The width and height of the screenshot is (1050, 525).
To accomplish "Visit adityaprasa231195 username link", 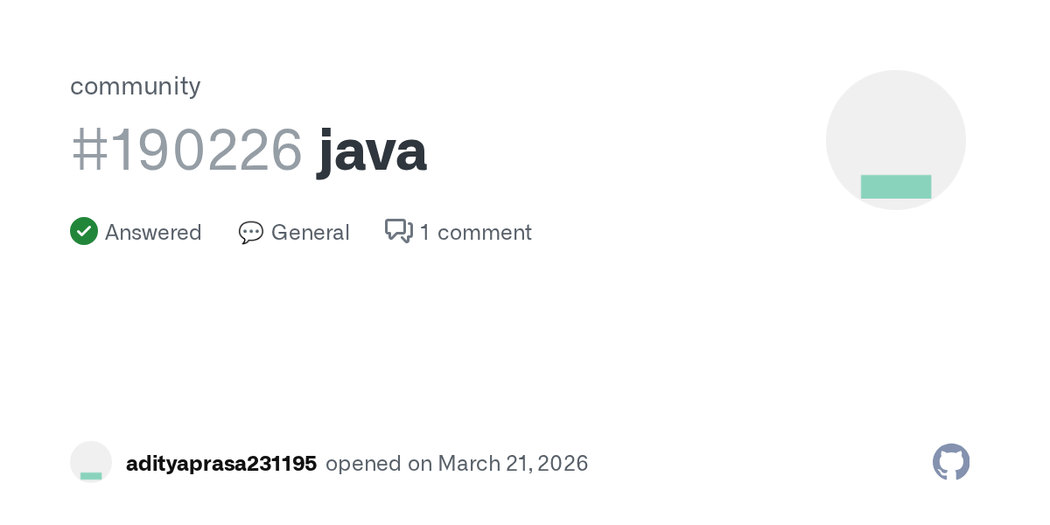I will coord(221,464).
